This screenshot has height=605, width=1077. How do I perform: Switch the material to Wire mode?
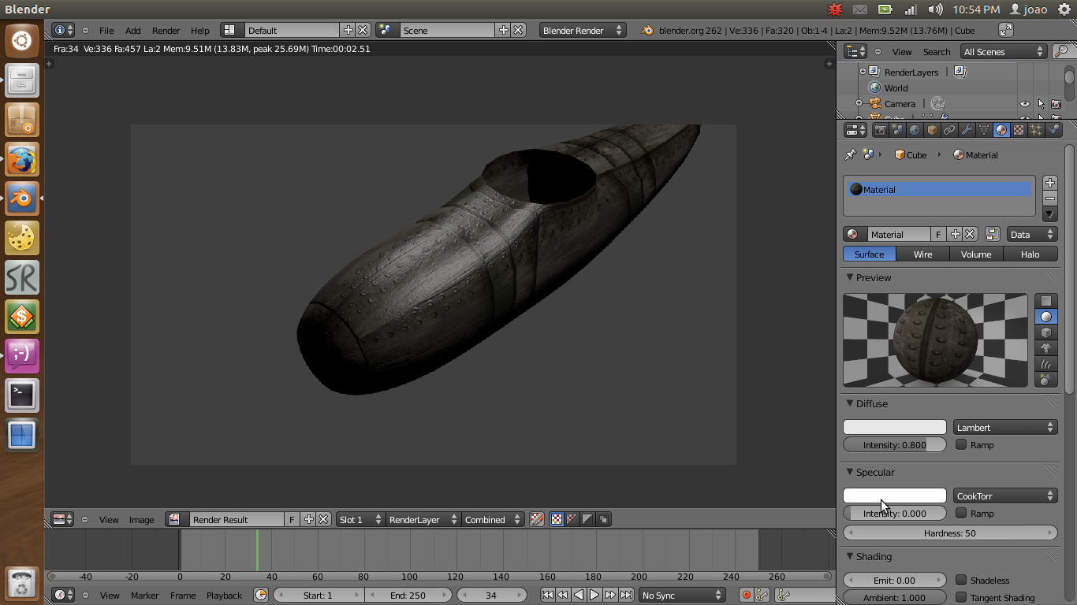[922, 254]
